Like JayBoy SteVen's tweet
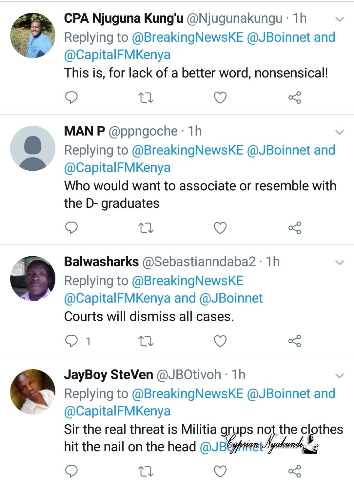The width and height of the screenshot is (354, 487). click(220, 471)
